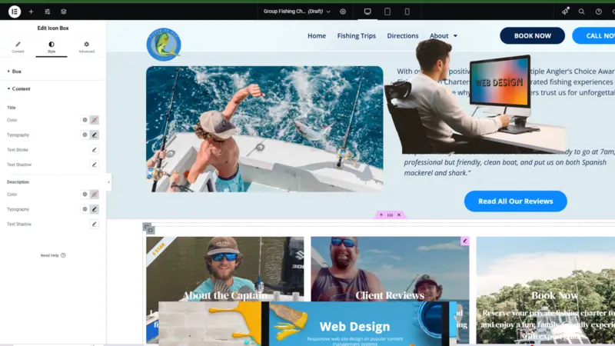The height and width of the screenshot is (346, 615).
Task: Delete section via handle X icon
Action: [399, 215]
